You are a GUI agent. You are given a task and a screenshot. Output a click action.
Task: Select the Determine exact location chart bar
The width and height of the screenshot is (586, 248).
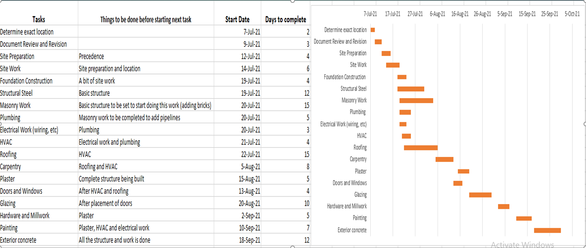(x=373, y=30)
